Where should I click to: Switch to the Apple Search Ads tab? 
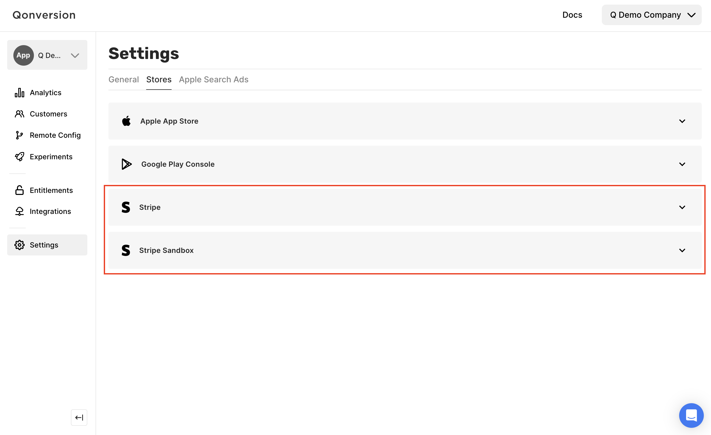213,80
